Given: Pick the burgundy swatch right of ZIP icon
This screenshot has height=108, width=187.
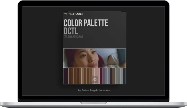Looking at the screenshot, I should (101, 76).
